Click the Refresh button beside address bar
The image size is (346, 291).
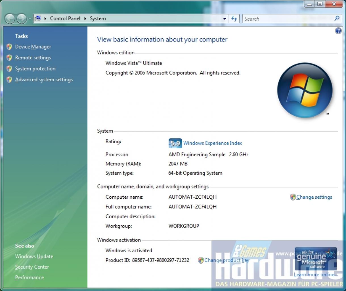(x=234, y=19)
